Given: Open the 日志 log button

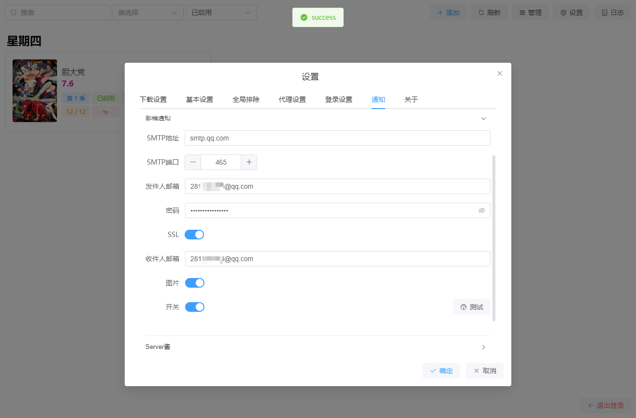Looking at the screenshot, I should 612,13.
